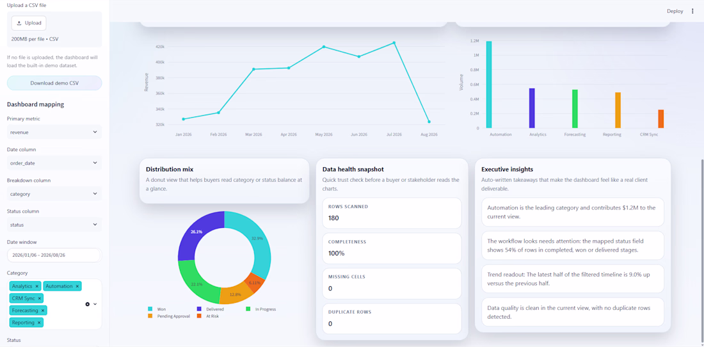Click the CRM Sync bar
Image resolution: width=704 pixels, height=347 pixels.
coord(660,119)
